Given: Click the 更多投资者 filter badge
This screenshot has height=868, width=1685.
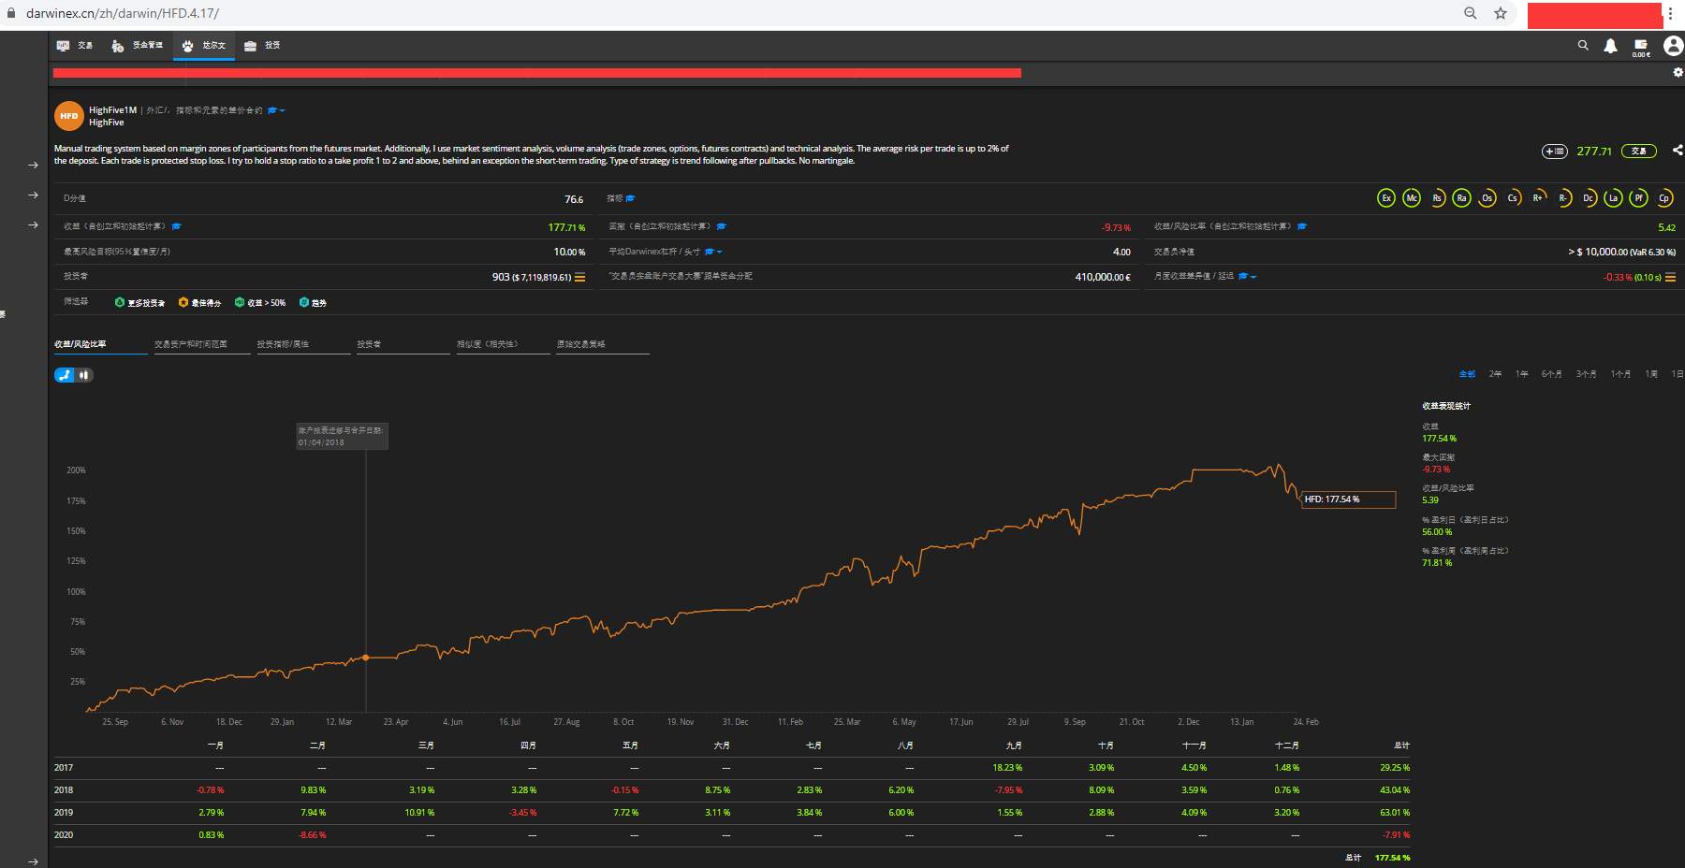Looking at the screenshot, I should (139, 302).
